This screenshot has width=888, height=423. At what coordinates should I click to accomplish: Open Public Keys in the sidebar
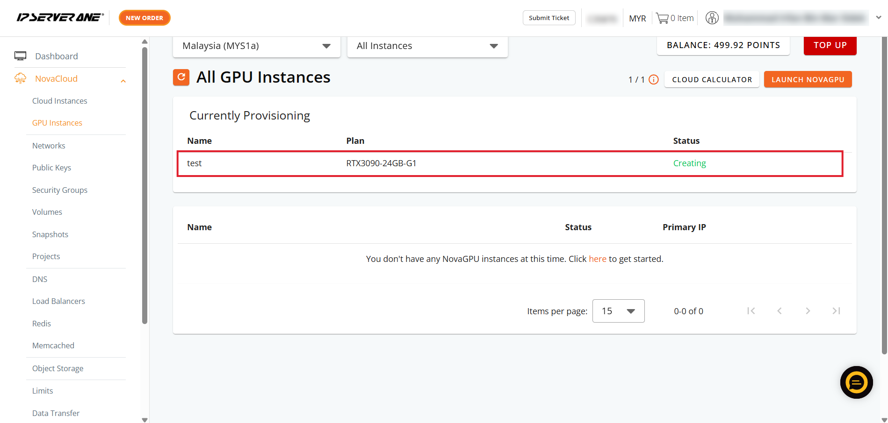tap(51, 168)
